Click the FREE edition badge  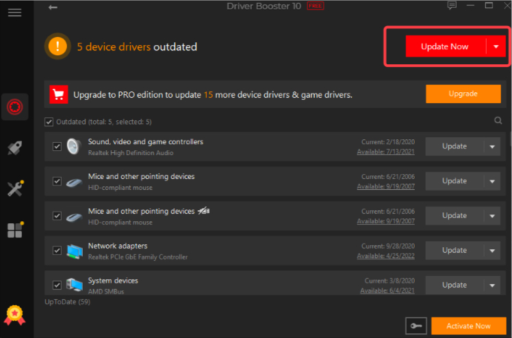click(316, 6)
